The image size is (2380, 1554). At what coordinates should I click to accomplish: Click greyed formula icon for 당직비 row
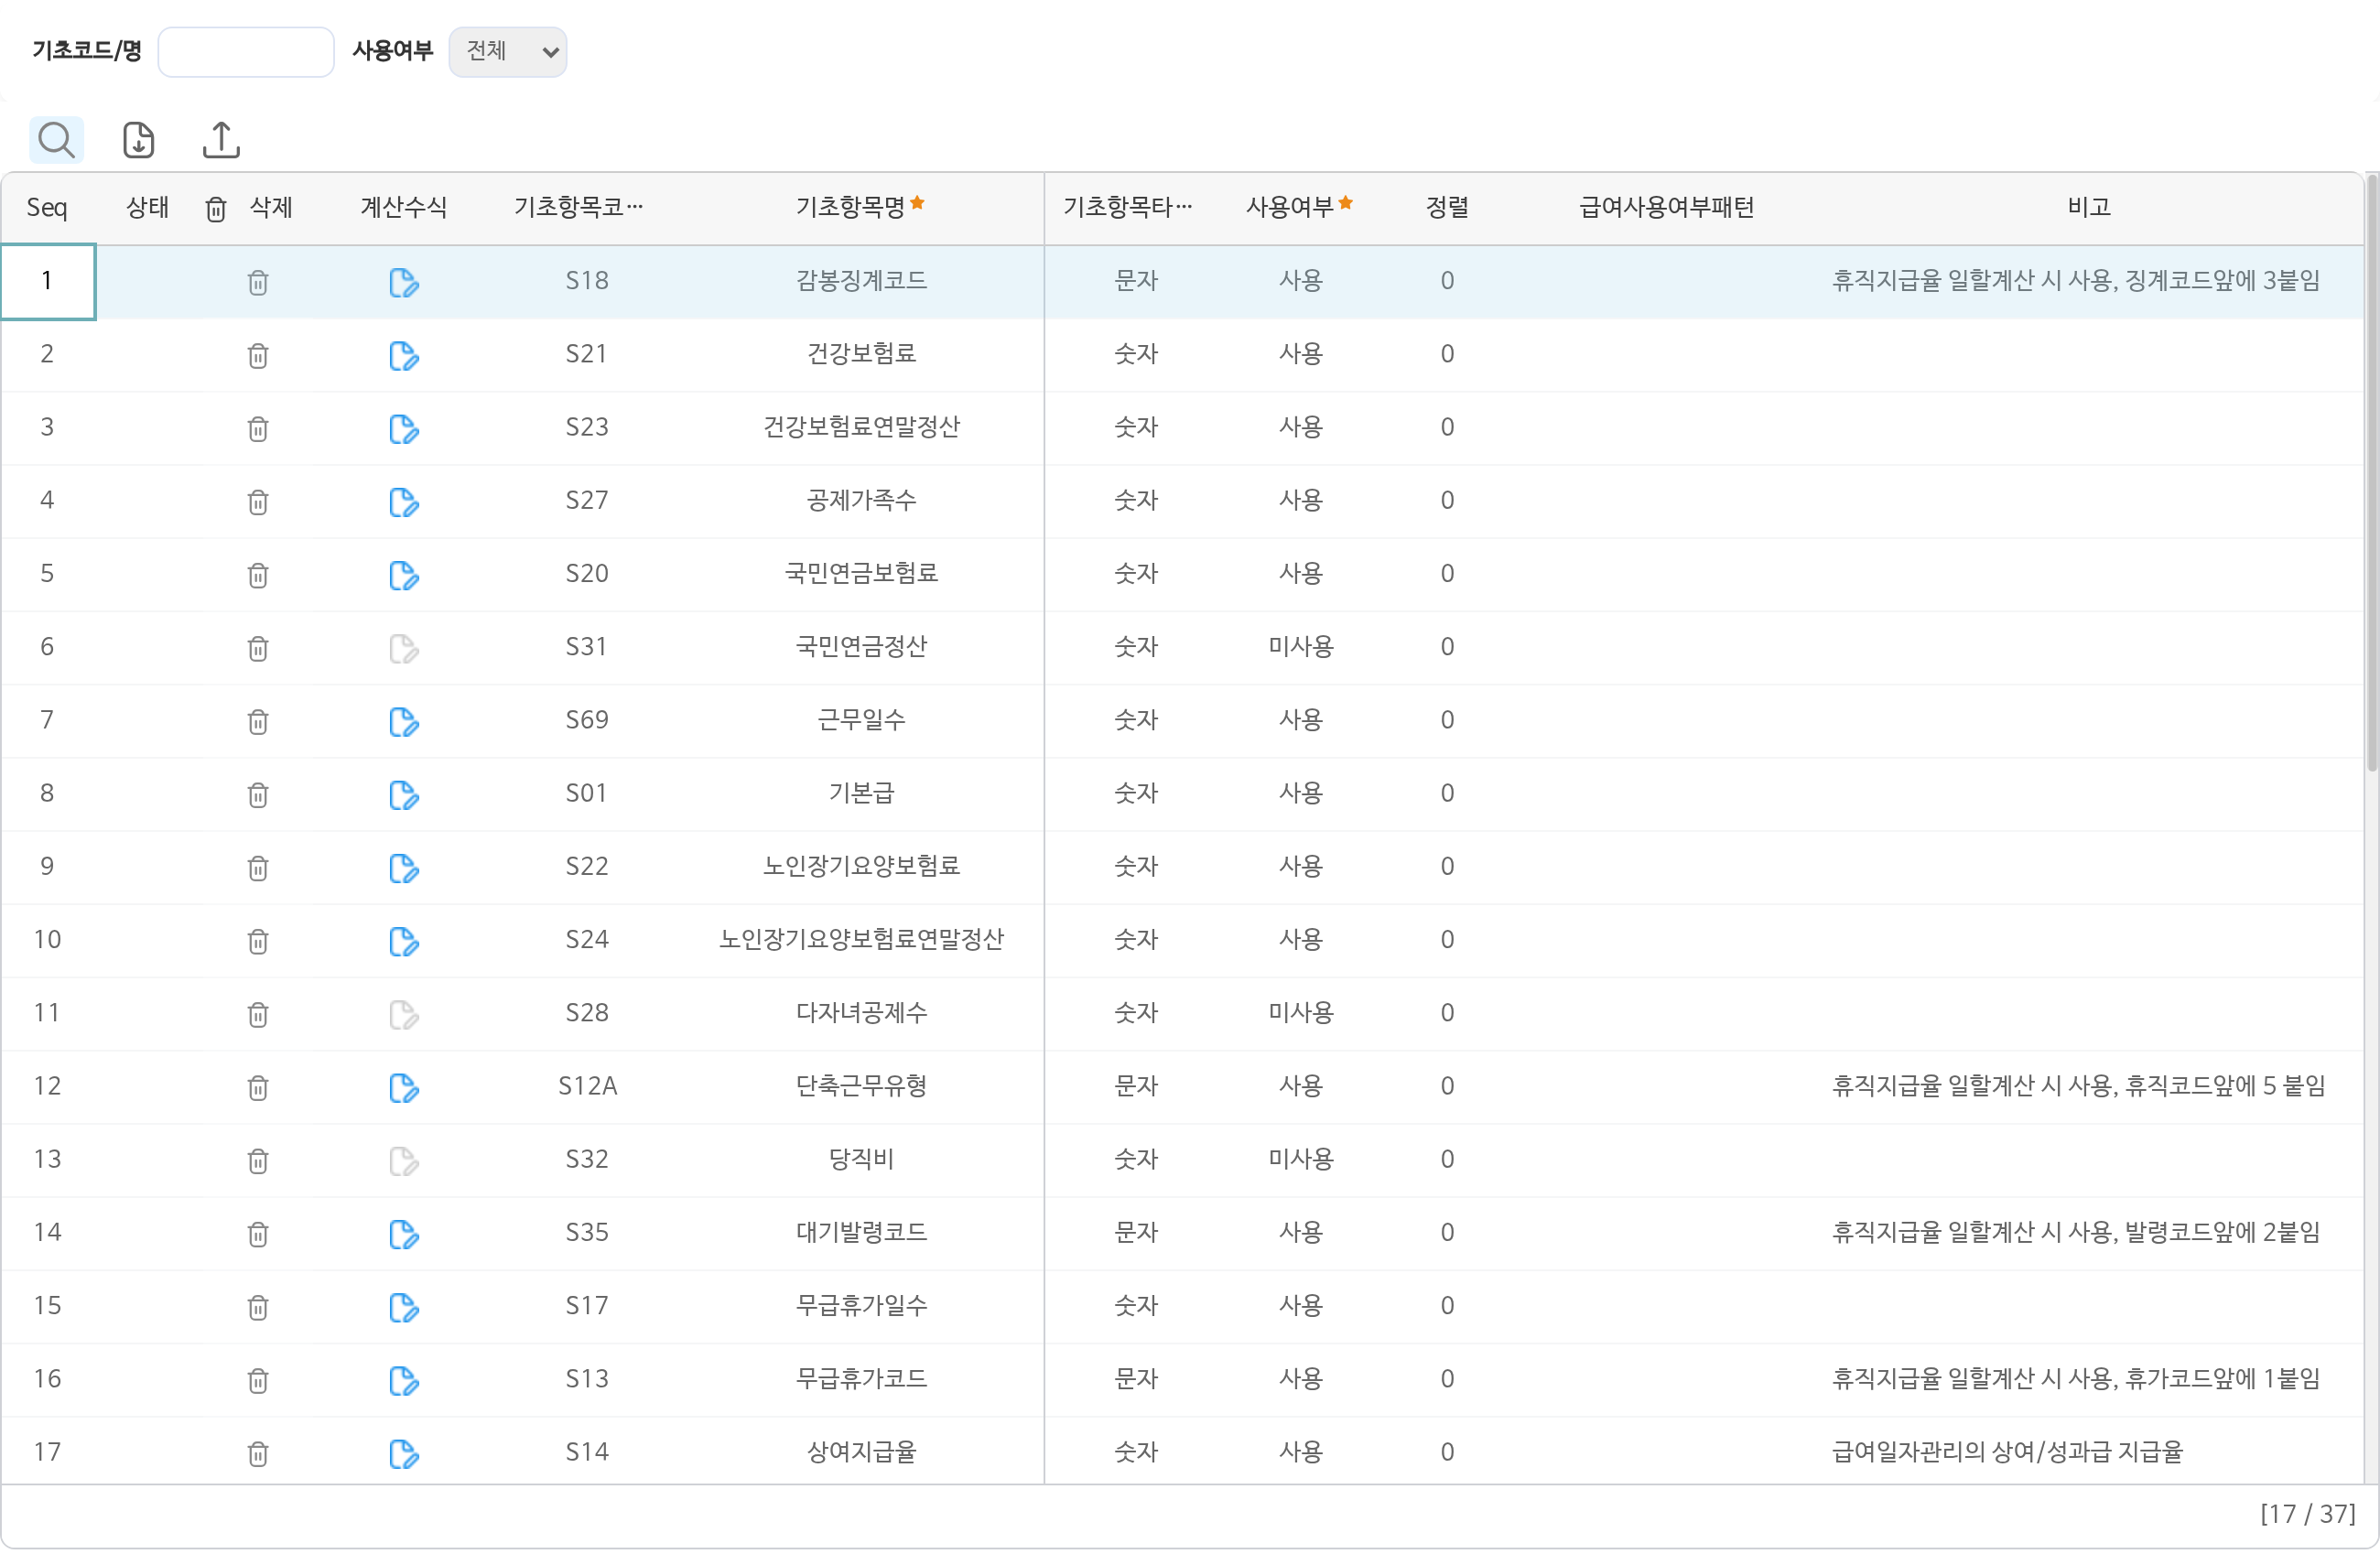coord(404,1161)
